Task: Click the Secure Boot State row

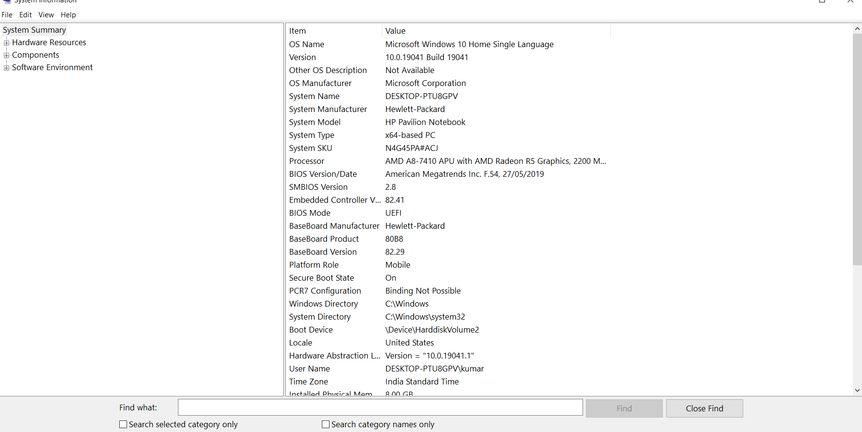Action: (x=448, y=278)
